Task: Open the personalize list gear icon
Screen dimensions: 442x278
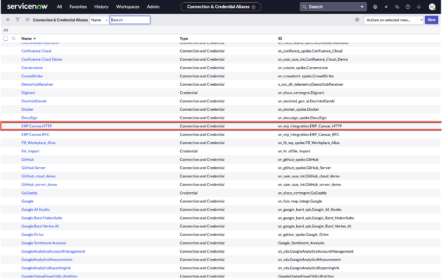Action: coord(357,20)
